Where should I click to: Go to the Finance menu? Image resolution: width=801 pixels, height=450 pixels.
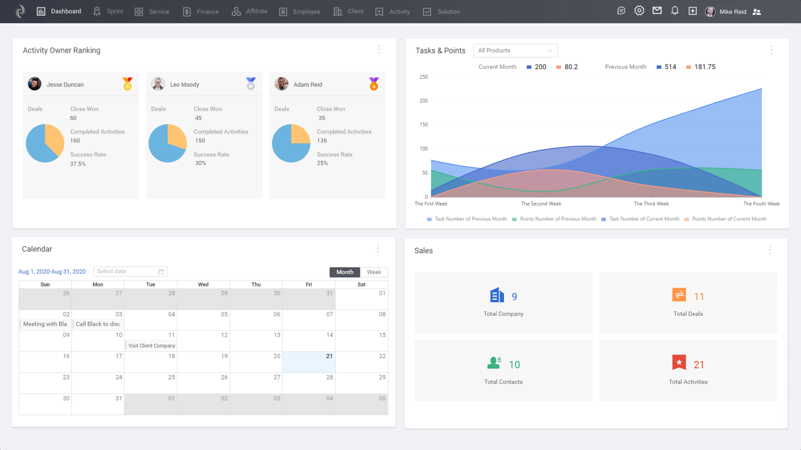201,12
